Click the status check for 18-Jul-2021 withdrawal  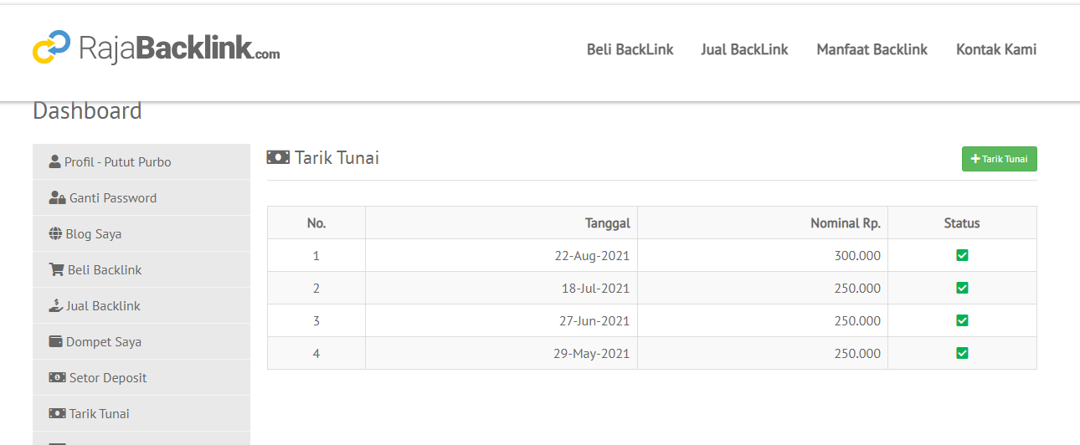click(x=962, y=288)
